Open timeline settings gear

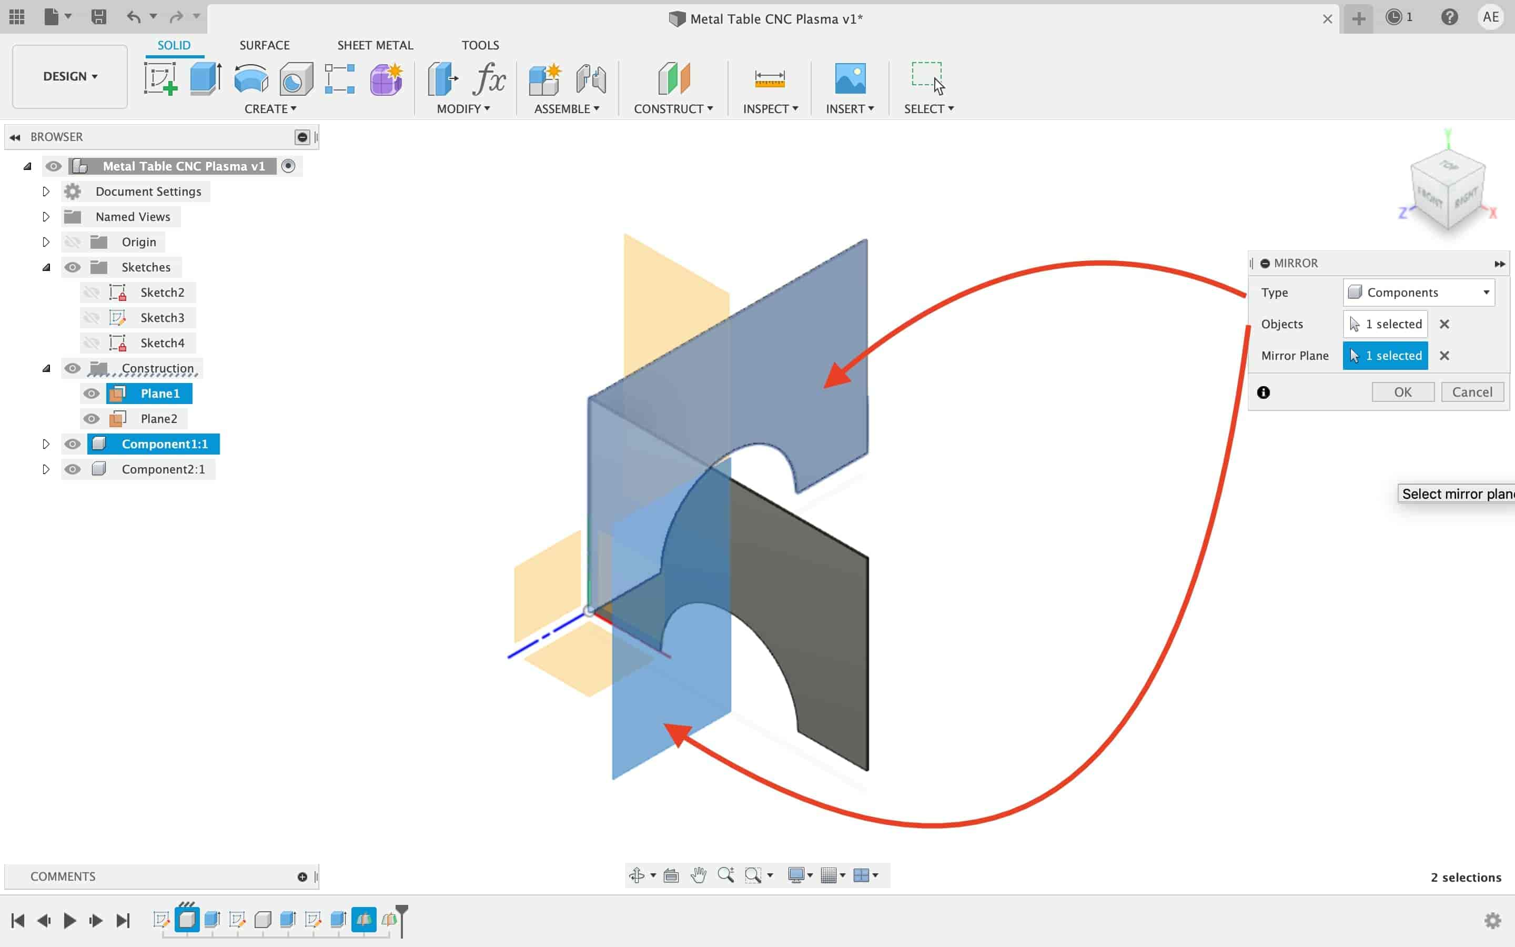(1492, 920)
